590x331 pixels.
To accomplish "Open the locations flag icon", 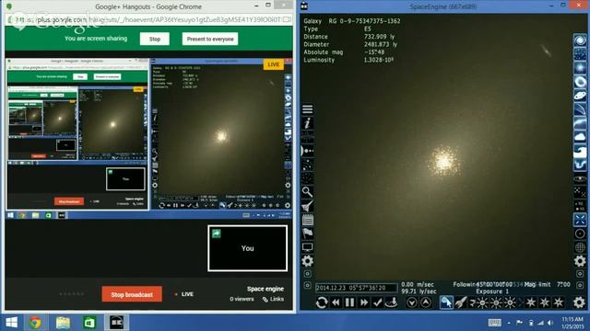I will [307, 234].
